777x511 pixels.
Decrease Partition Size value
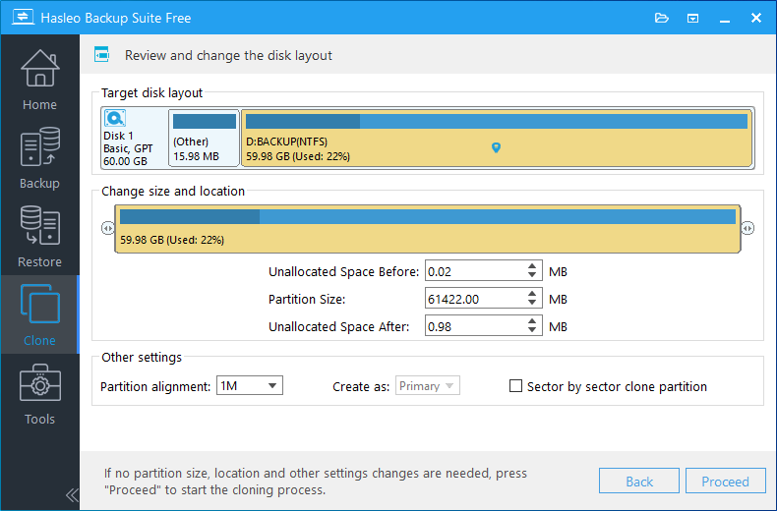[532, 303]
